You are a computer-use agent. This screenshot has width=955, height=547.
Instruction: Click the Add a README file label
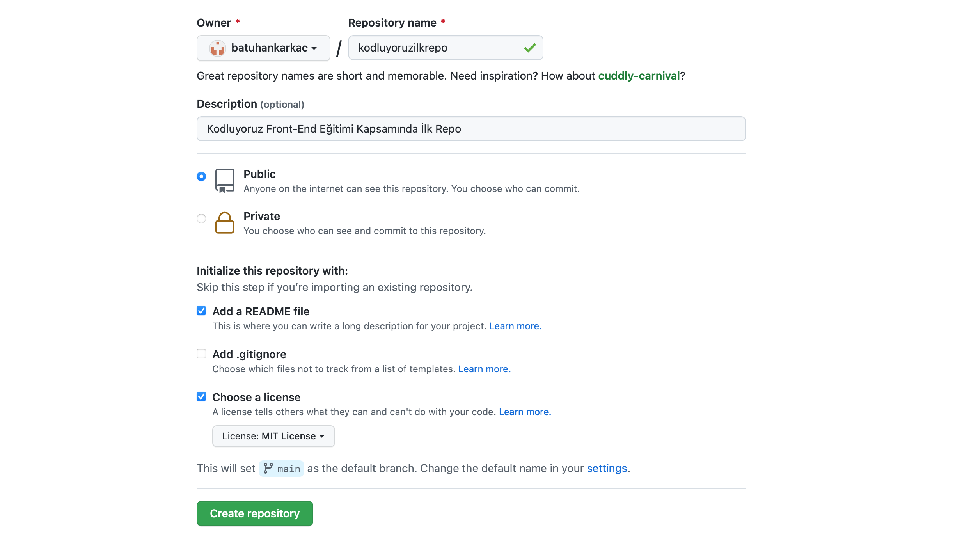click(261, 311)
